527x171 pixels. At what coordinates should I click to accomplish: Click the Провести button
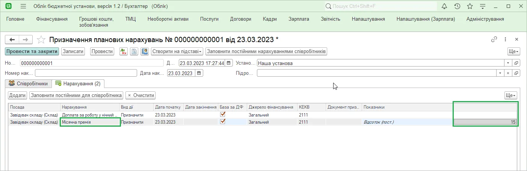coord(102,51)
